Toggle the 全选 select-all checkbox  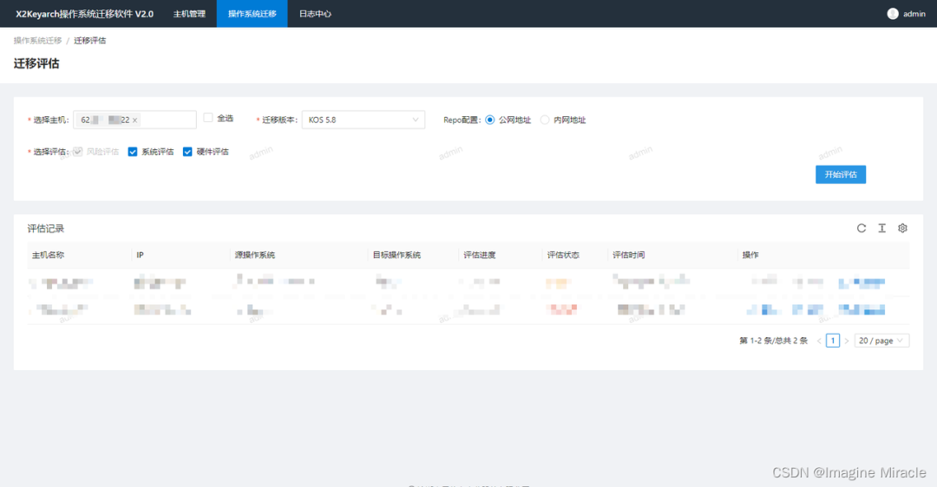[208, 118]
